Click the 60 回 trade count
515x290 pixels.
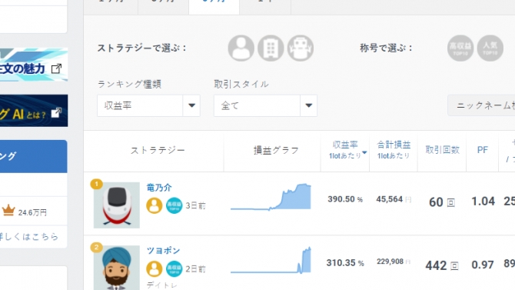tap(442, 202)
